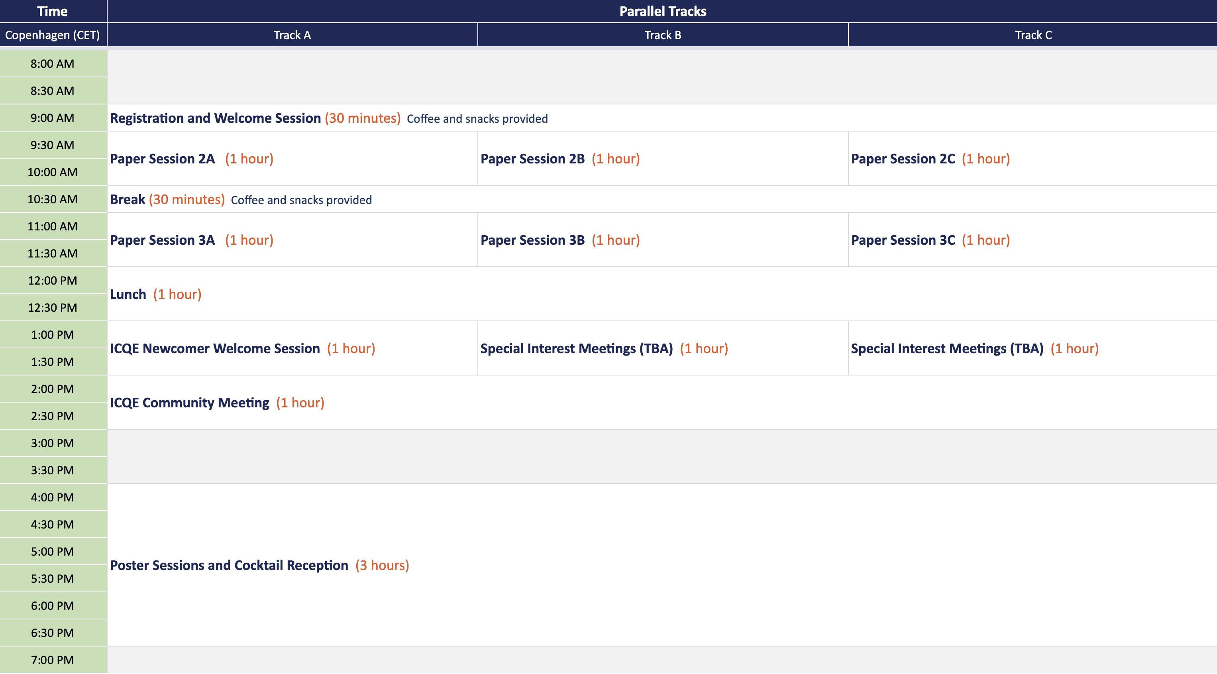Click the 4:30 PM time cell

click(x=53, y=525)
